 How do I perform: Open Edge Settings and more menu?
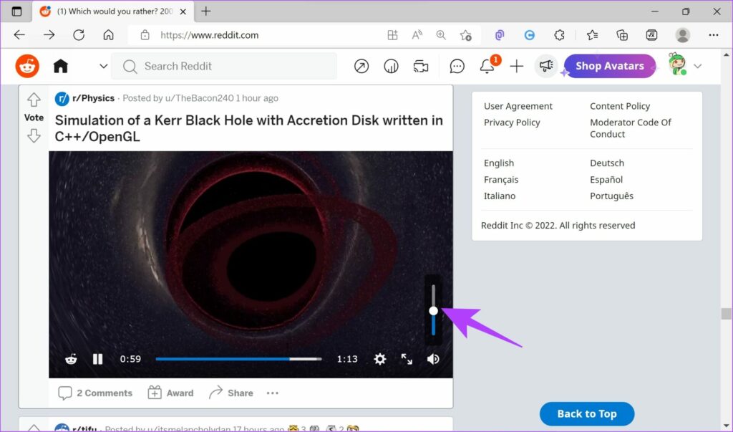coord(714,34)
